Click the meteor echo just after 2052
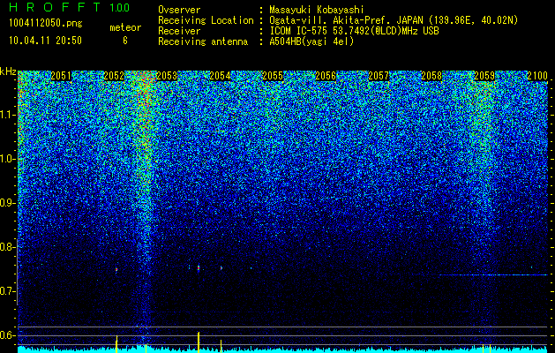This screenshot has height=353, width=555. tap(116, 270)
